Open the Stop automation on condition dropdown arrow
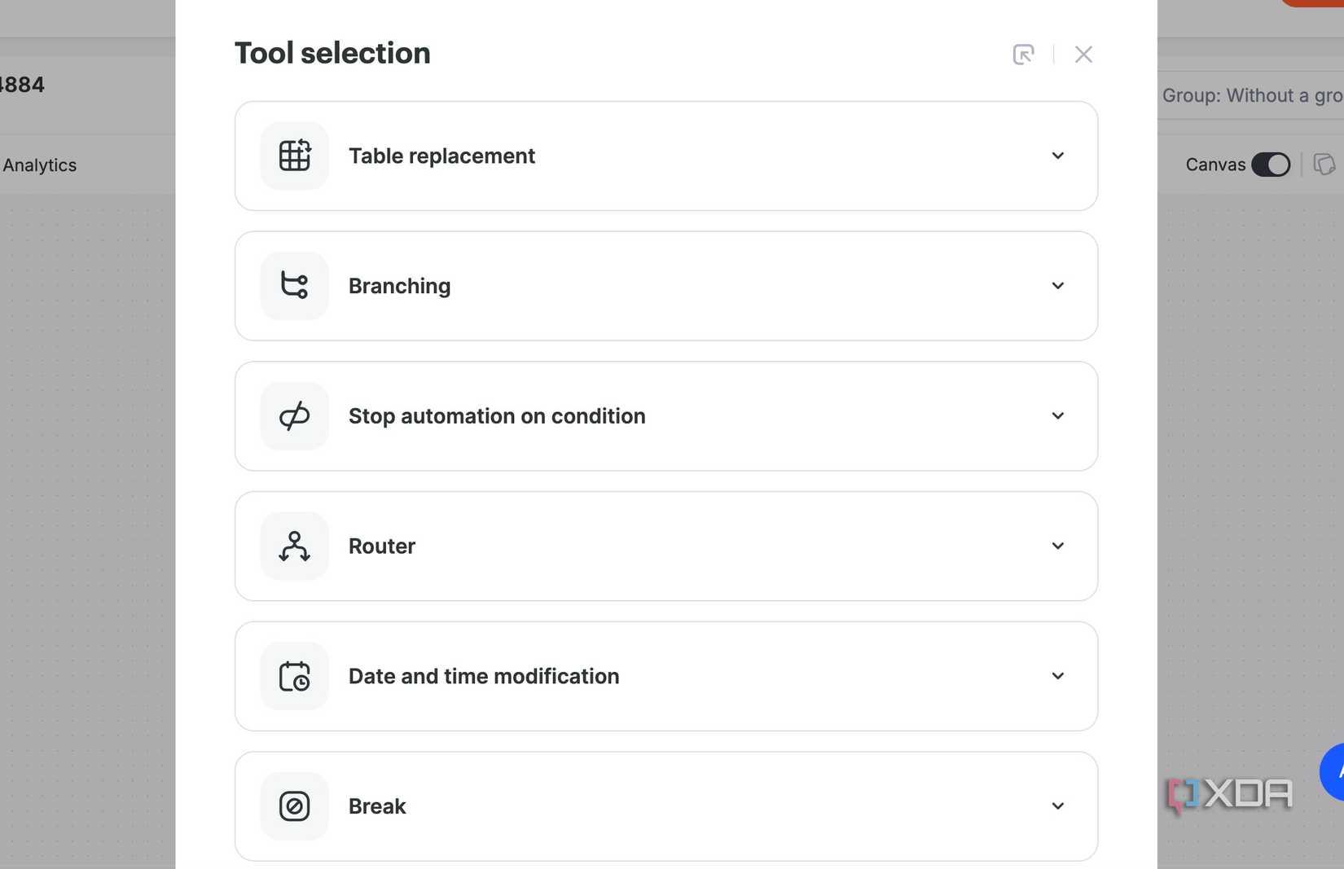This screenshot has height=869, width=1344. click(x=1057, y=416)
